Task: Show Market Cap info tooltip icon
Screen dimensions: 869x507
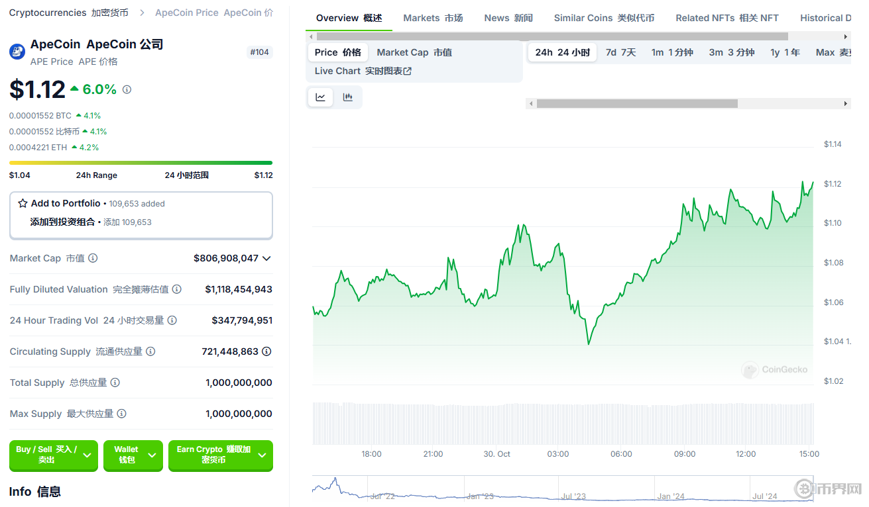Action: [x=93, y=258]
